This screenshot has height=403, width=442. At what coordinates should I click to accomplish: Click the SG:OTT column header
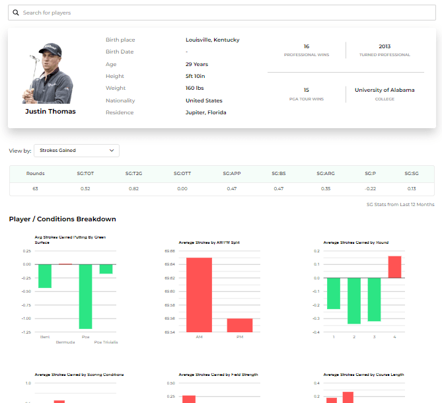pos(182,173)
